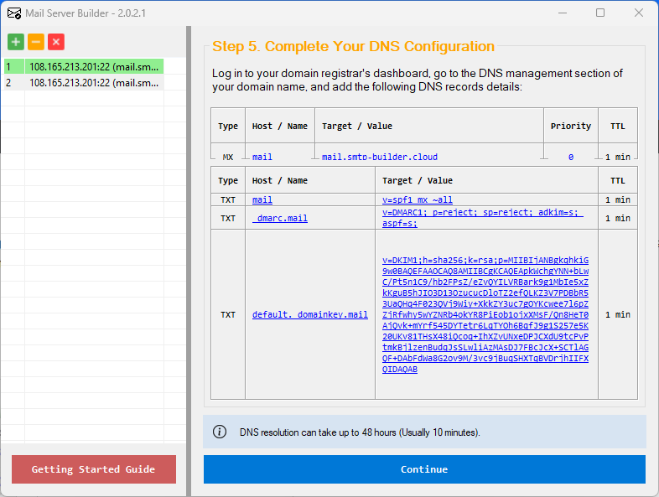659x497 pixels.
Task: Click the MX priority value 0
Action: (570, 157)
